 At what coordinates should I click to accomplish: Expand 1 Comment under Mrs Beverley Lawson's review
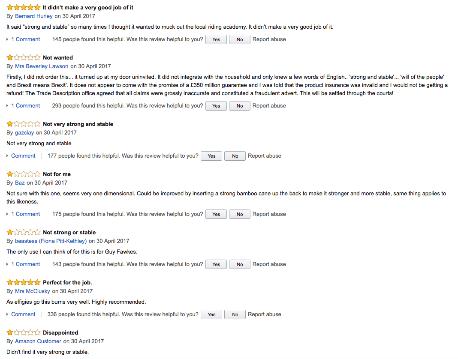(x=25, y=106)
